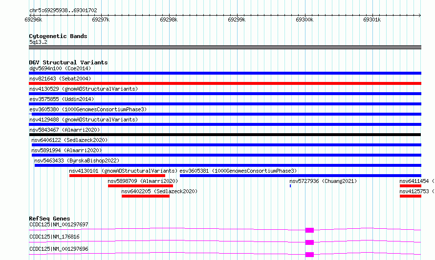Click the nsv5463433 (ByrskaBishop2022) label

(x=77, y=160)
